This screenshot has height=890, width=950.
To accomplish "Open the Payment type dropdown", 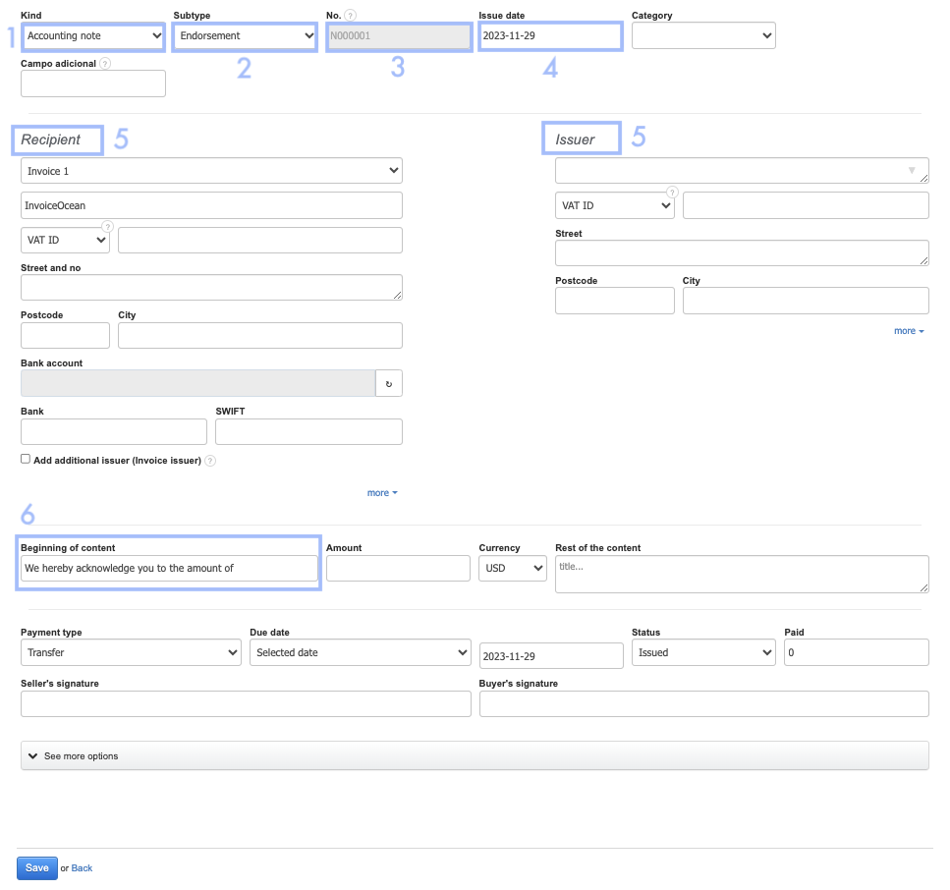I will coord(131,652).
